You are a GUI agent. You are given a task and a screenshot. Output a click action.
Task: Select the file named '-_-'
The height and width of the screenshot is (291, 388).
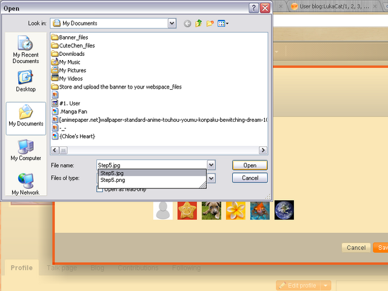(59, 128)
